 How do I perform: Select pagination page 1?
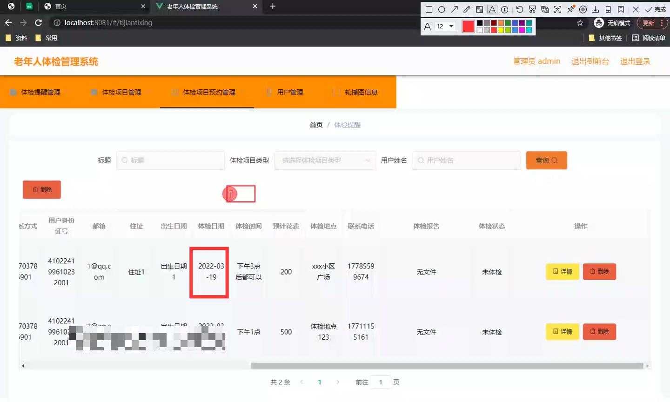320,382
